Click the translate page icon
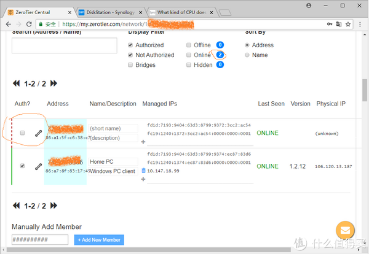The height and width of the screenshot is (254, 369). pyautogui.click(x=339, y=24)
